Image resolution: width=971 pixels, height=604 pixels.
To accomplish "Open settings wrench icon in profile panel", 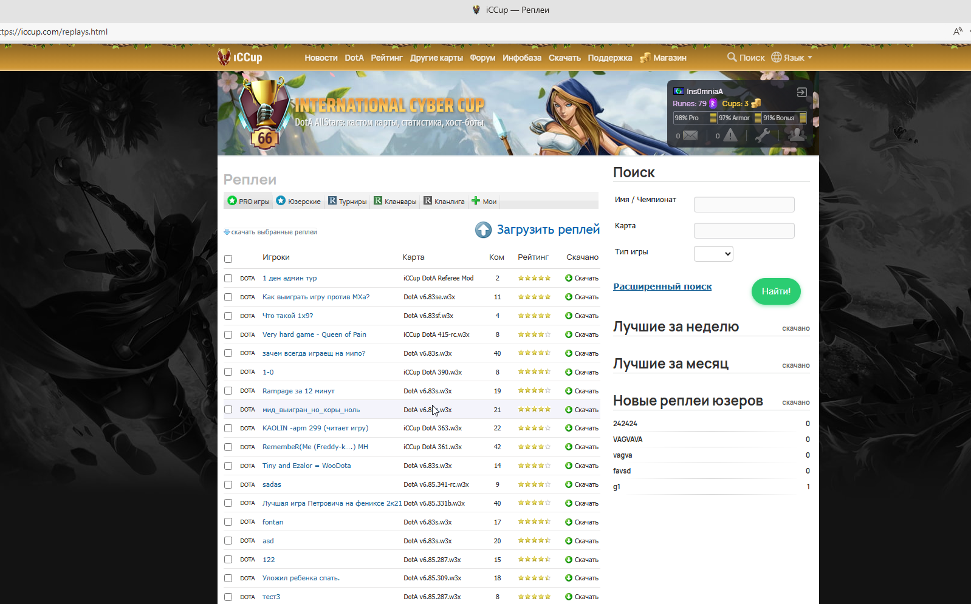I will (x=762, y=135).
